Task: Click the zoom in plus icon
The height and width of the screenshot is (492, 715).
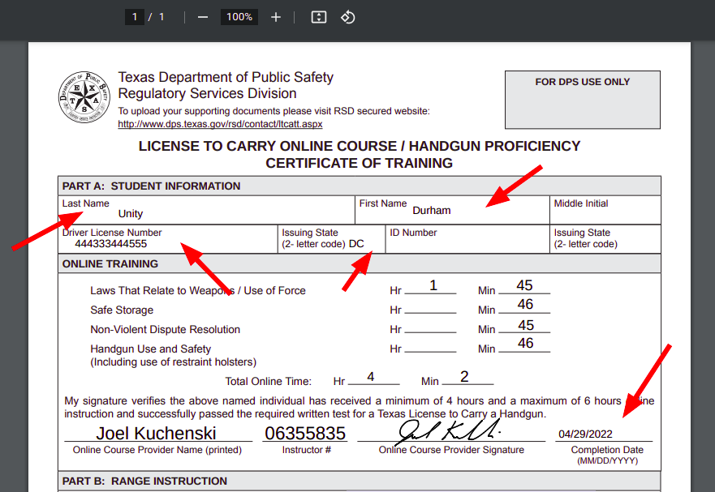Action: pyautogui.click(x=275, y=17)
